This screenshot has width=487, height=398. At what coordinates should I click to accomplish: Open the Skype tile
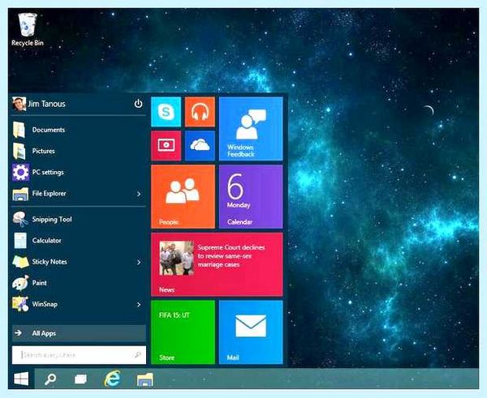click(x=166, y=112)
